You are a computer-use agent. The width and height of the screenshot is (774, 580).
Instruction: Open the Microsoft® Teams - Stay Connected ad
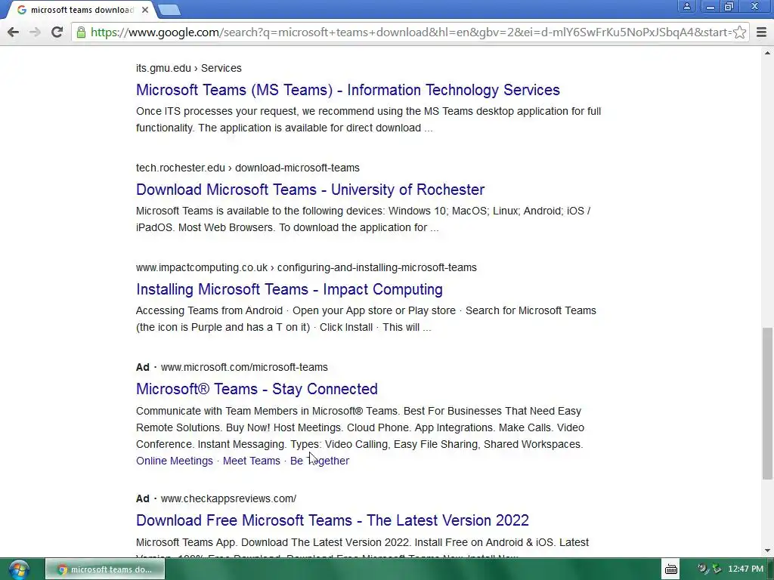[x=257, y=389]
